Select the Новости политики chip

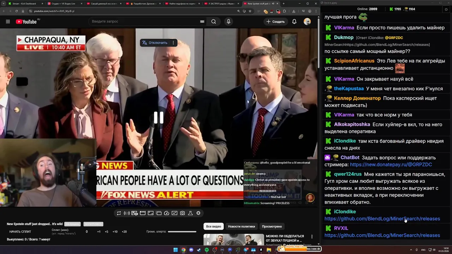click(x=242, y=226)
